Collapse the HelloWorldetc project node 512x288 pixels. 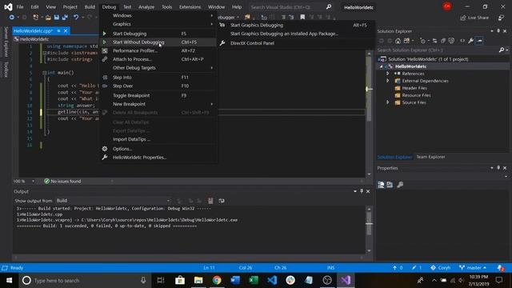coord(381,66)
